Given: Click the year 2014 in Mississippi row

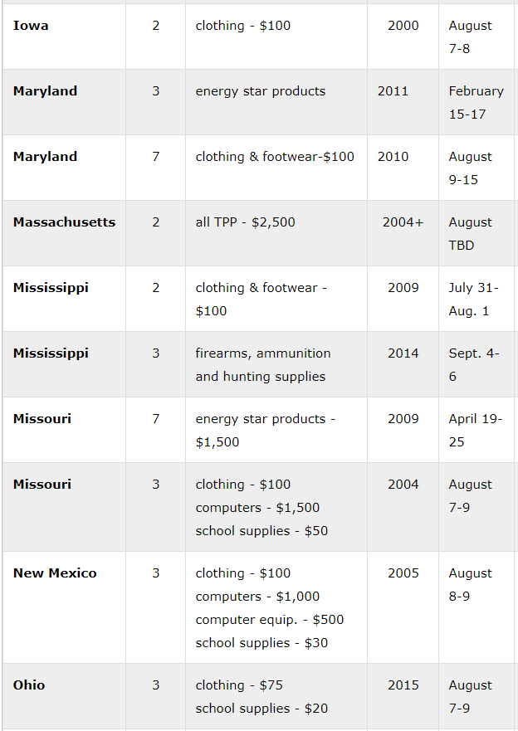Looking at the screenshot, I should tap(403, 353).
